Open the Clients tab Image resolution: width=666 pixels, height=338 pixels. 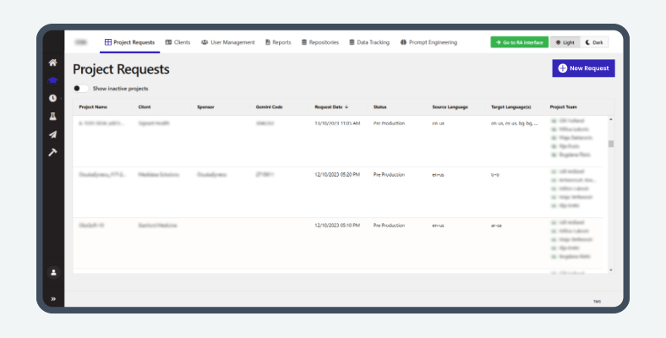[x=177, y=42]
